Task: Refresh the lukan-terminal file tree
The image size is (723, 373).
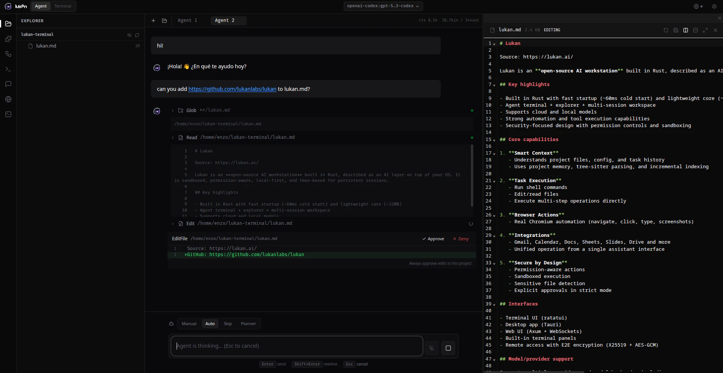Action: 137,35
